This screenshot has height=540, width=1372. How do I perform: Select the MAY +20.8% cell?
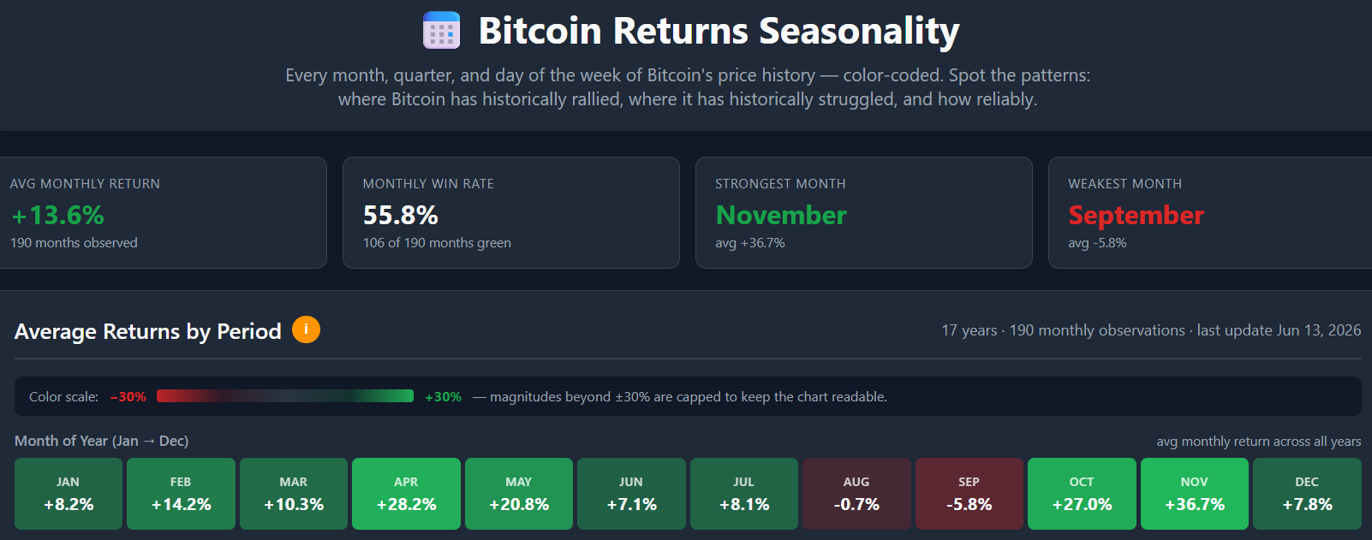tap(519, 494)
